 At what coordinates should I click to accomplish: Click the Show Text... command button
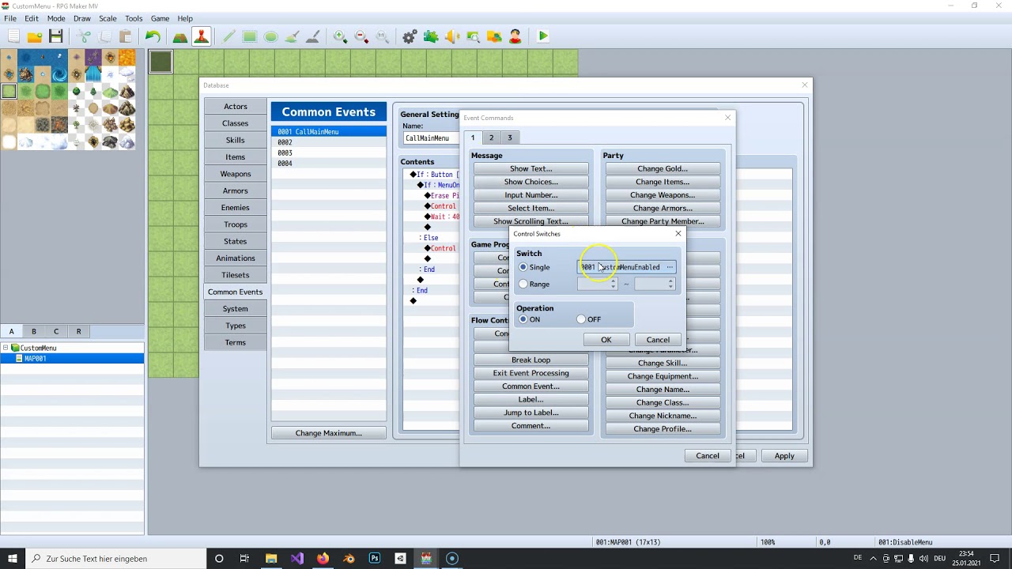[x=531, y=168]
